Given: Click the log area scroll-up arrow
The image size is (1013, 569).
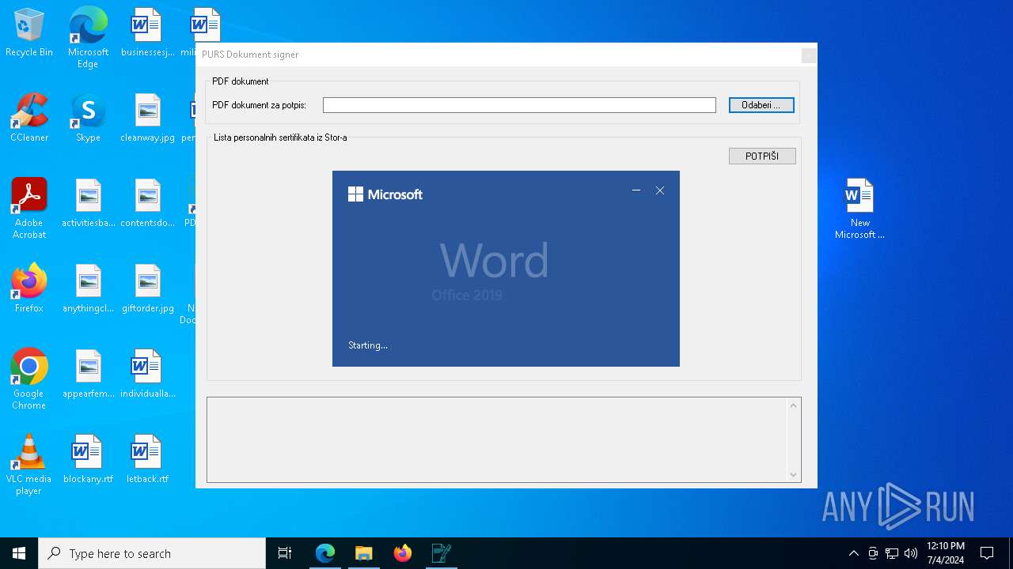Looking at the screenshot, I should (793, 405).
